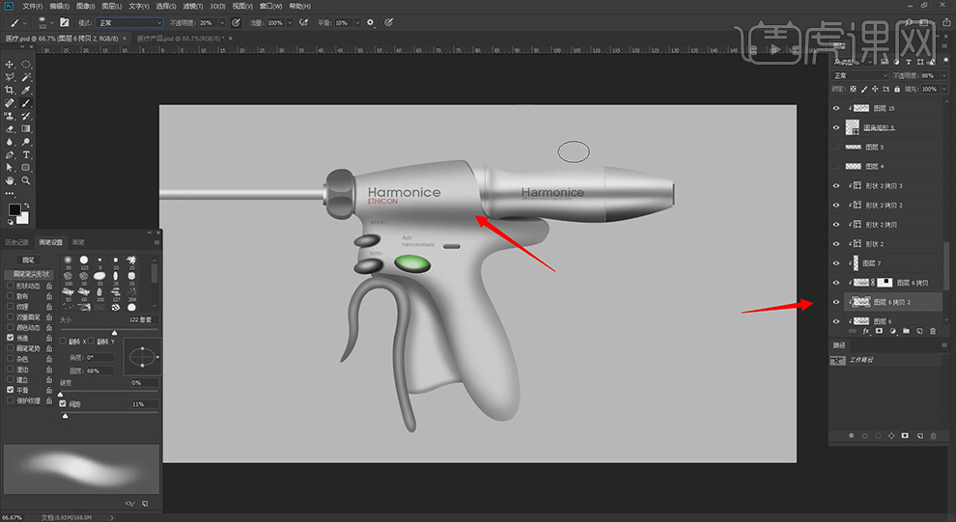Select the Eraser tool
Image resolution: width=956 pixels, height=522 pixels.
[10, 129]
